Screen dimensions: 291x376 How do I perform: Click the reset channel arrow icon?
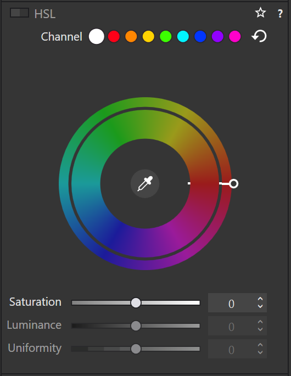pos(259,36)
